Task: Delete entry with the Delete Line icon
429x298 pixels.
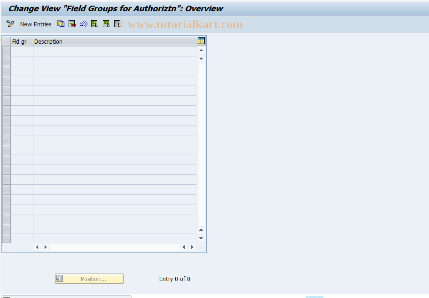Action: (72, 24)
